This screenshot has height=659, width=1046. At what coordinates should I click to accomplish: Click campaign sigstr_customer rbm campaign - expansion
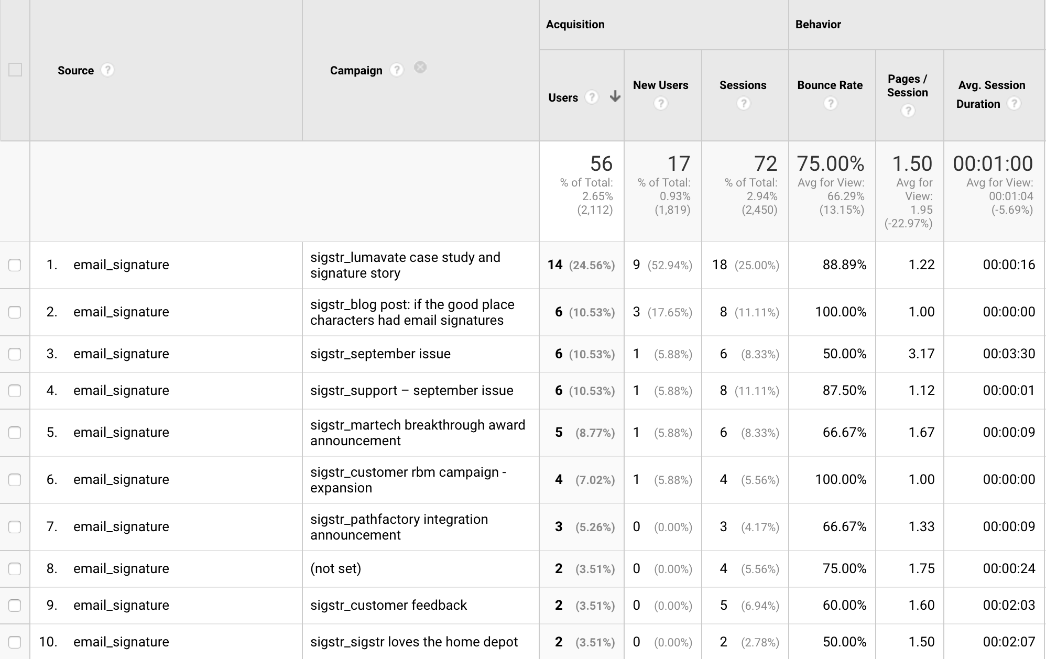point(408,480)
